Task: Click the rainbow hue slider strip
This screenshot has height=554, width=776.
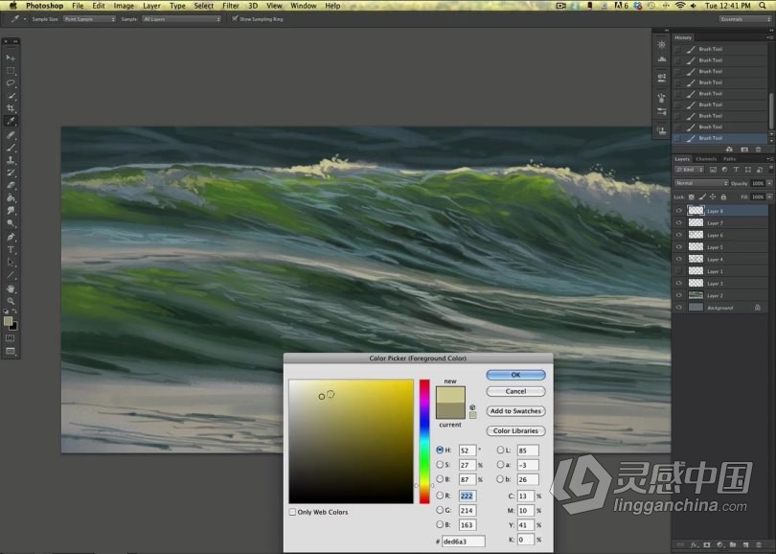Action: [x=424, y=442]
